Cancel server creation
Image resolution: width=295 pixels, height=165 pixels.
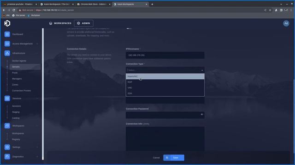pos(156,158)
